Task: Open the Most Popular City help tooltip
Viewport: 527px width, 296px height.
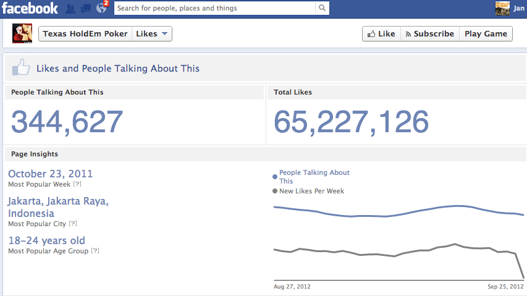Action: point(73,224)
